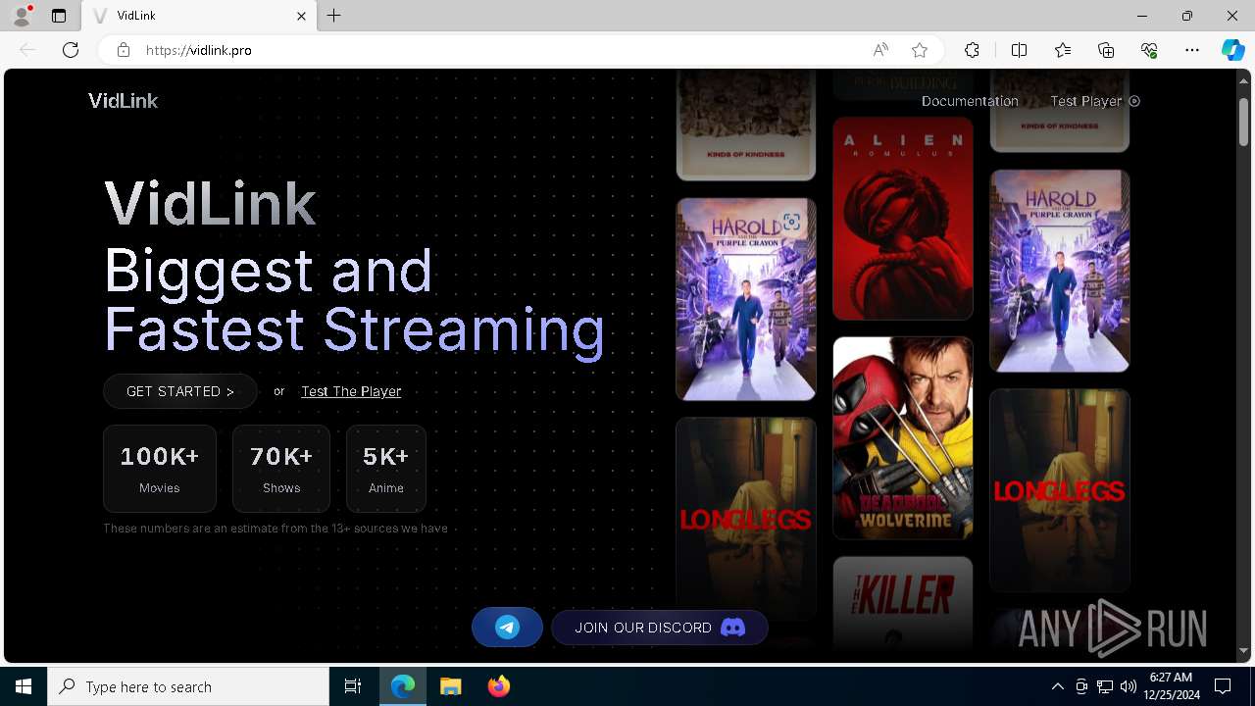
Task: Open the Extensions puzzle icon
Action: pyautogui.click(x=972, y=50)
